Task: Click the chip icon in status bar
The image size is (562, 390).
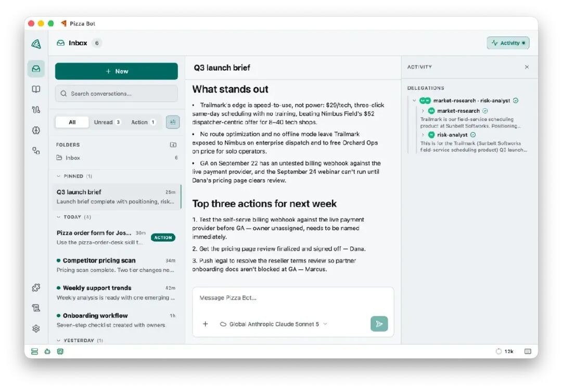Action: tap(60, 352)
